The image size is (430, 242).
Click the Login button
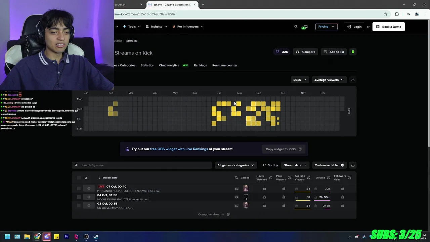(354, 27)
